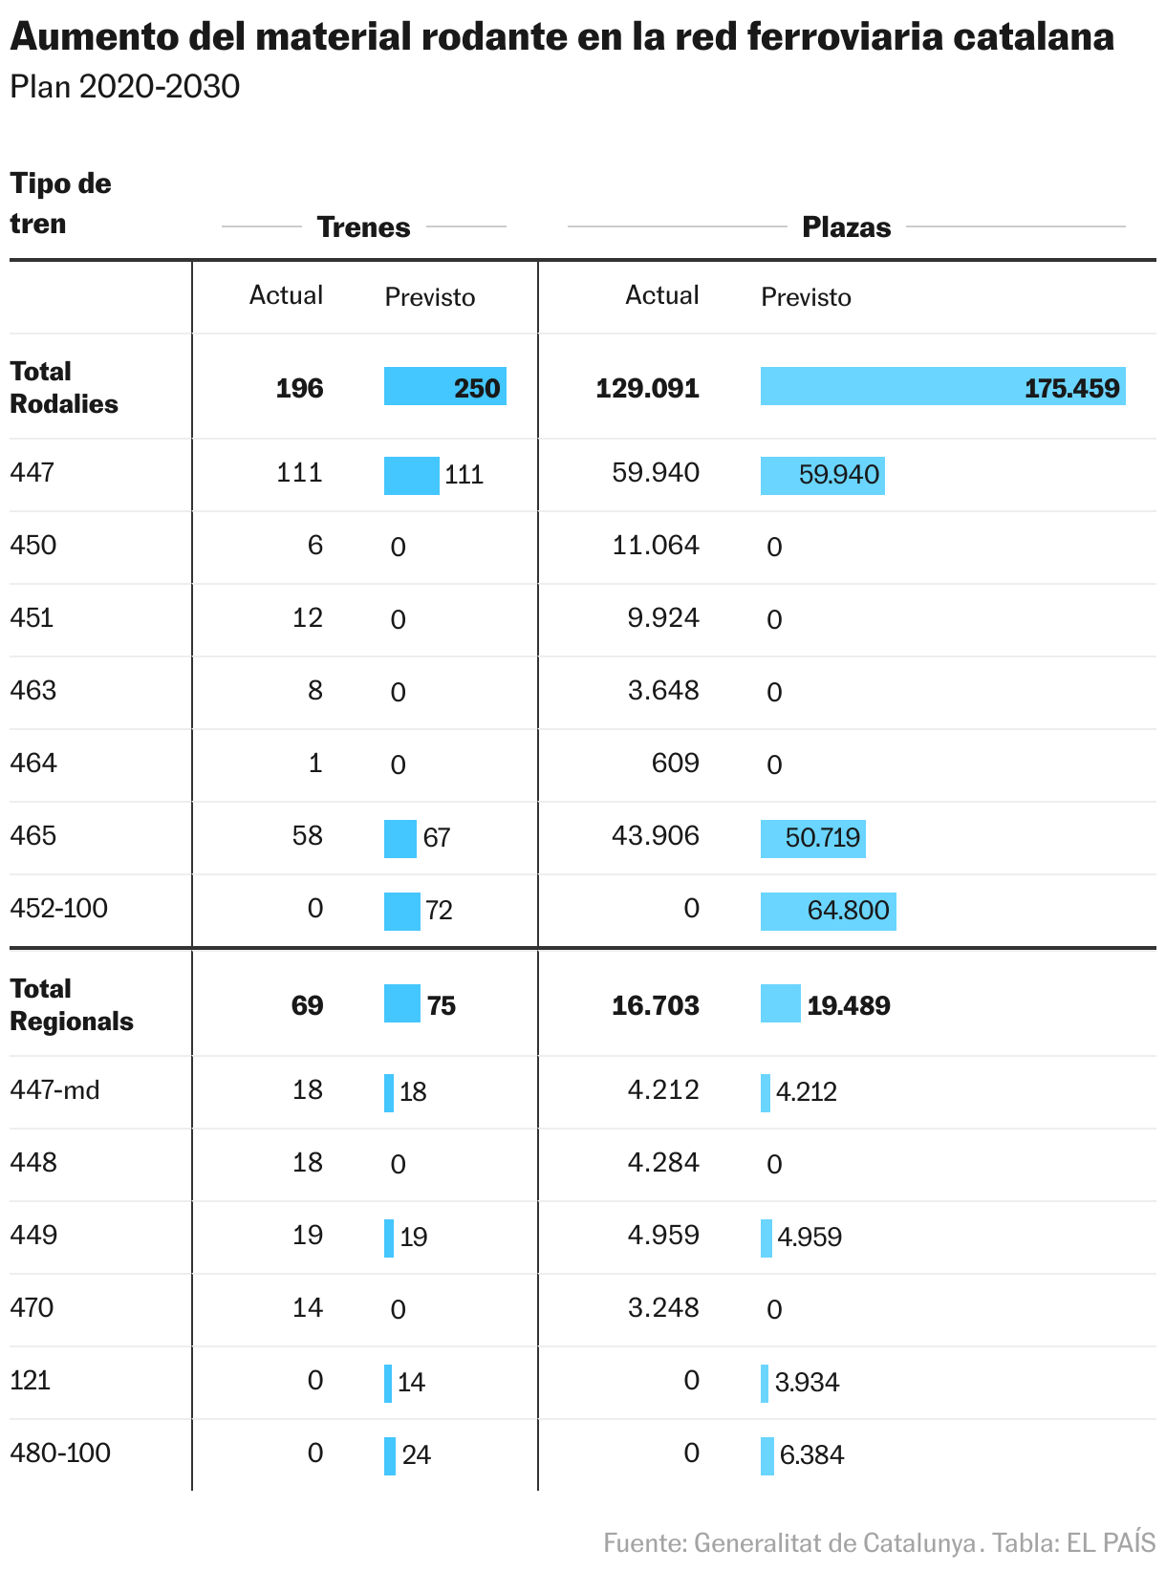Click the 50.719 bar for series 465
The image size is (1166, 1571).
(x=813, y=838)
